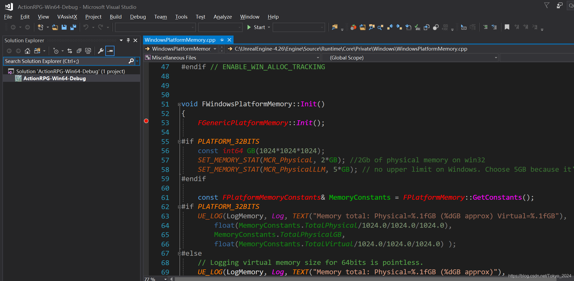Open the Build menu
The image size is (574, 281).
pos(116,17)
